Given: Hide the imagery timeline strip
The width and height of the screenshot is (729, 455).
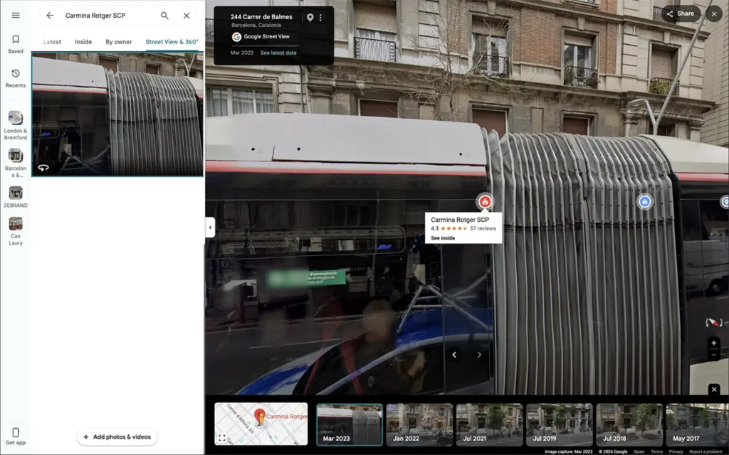Looking at the screenshot, I should click(x=714, y=390).
